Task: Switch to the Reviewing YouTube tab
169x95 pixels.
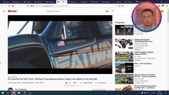Action: pos(73,2)
